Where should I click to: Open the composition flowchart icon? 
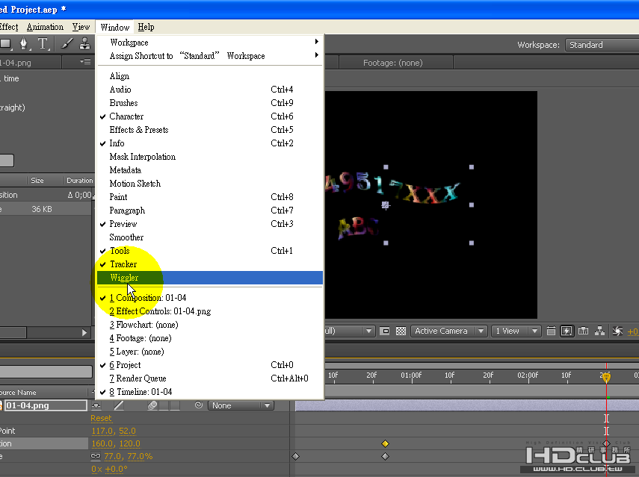point(599,331)
